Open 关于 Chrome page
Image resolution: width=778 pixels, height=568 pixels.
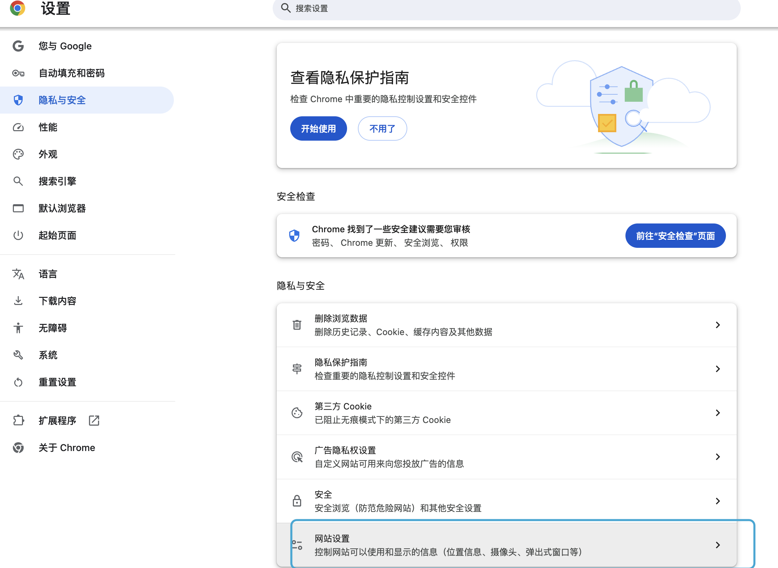point(87,448)
